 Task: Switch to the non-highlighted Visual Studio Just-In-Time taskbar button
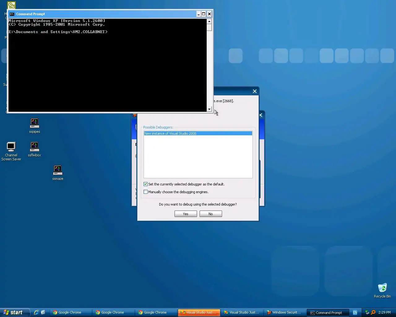coord(242,312)
